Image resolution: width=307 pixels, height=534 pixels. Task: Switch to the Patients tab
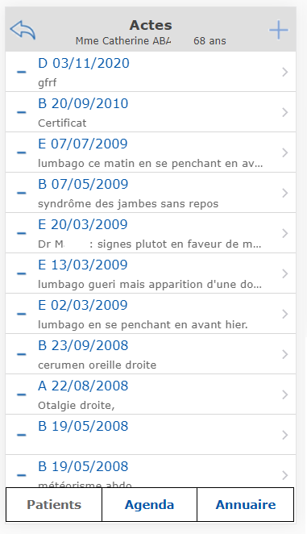[x=54, y=504]
